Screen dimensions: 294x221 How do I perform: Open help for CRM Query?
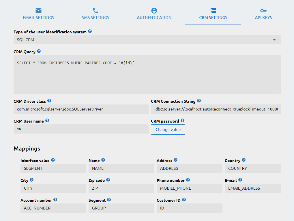pyautogui.click(x=38, y=52)
